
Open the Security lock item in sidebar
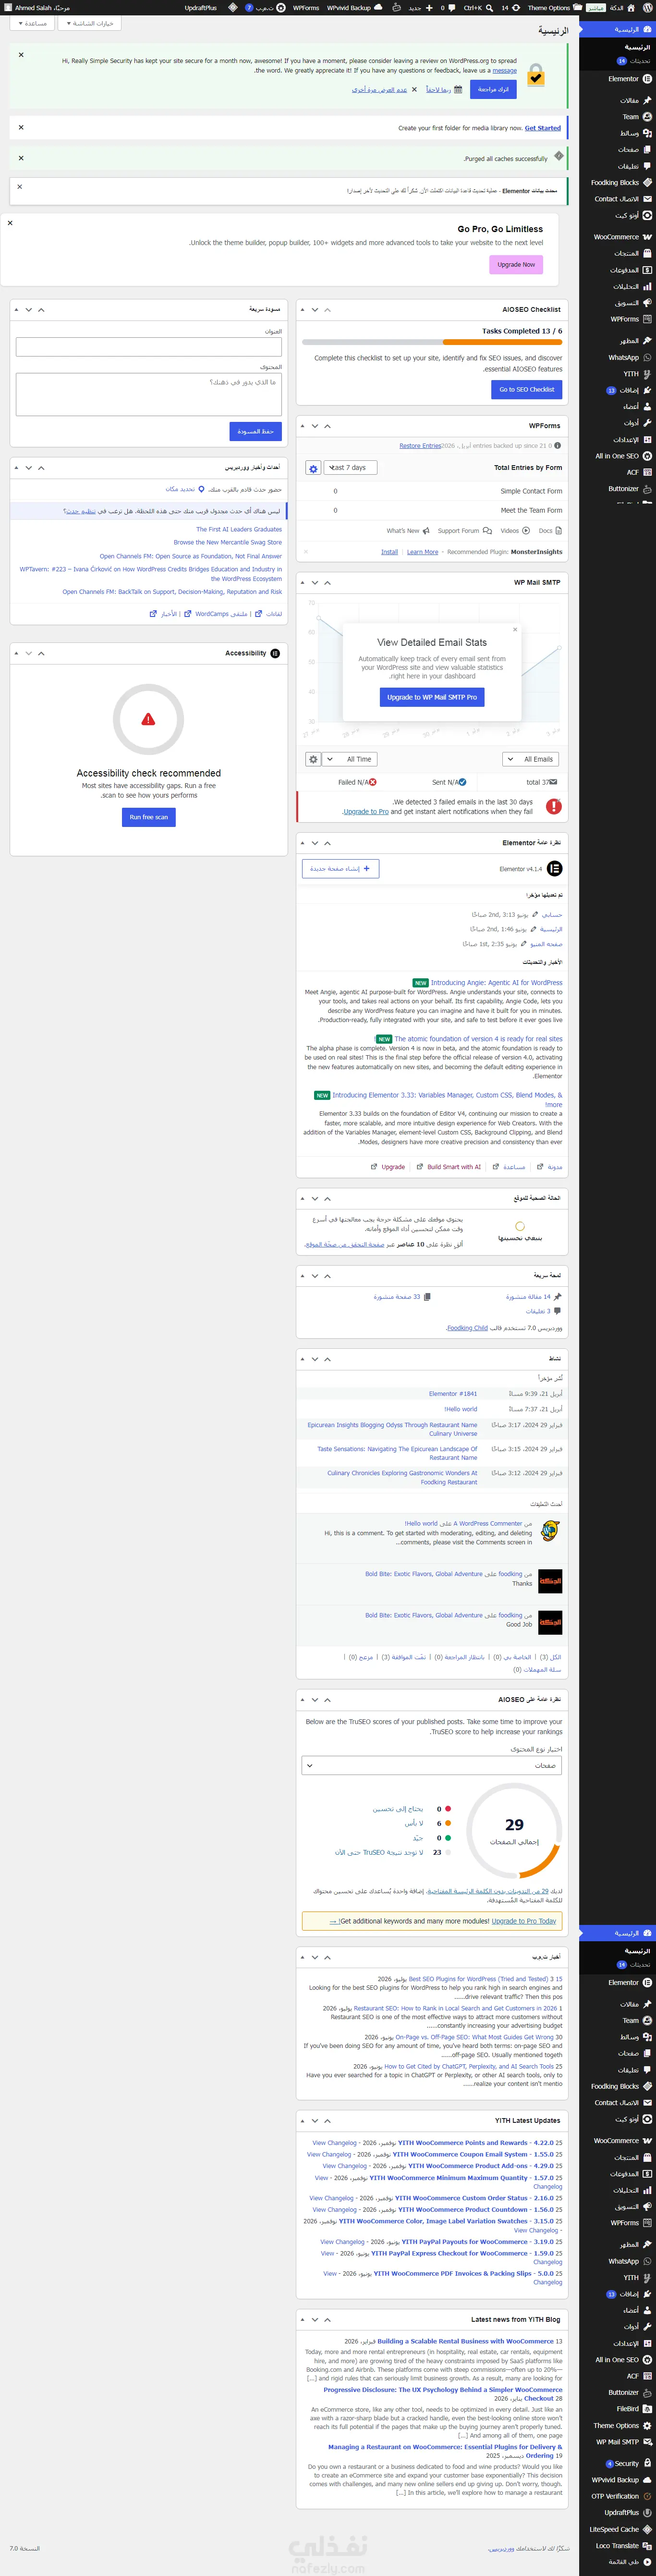click(x=619, y=2463)
